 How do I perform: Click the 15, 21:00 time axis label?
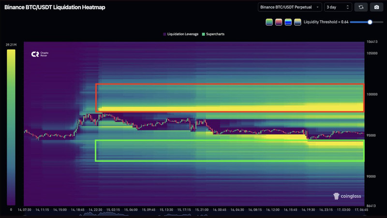point(201,210)
